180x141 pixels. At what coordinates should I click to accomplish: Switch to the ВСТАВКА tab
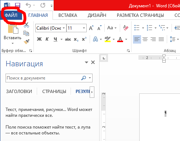point(68,15)
